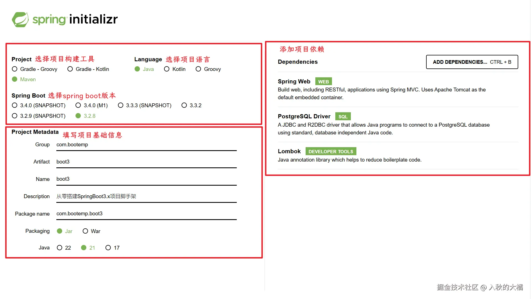Click the DEVELOPER TOOLS badge on Lombok
Image resolution: width=531 pixels, height=299 pixels.
[331, 151]
